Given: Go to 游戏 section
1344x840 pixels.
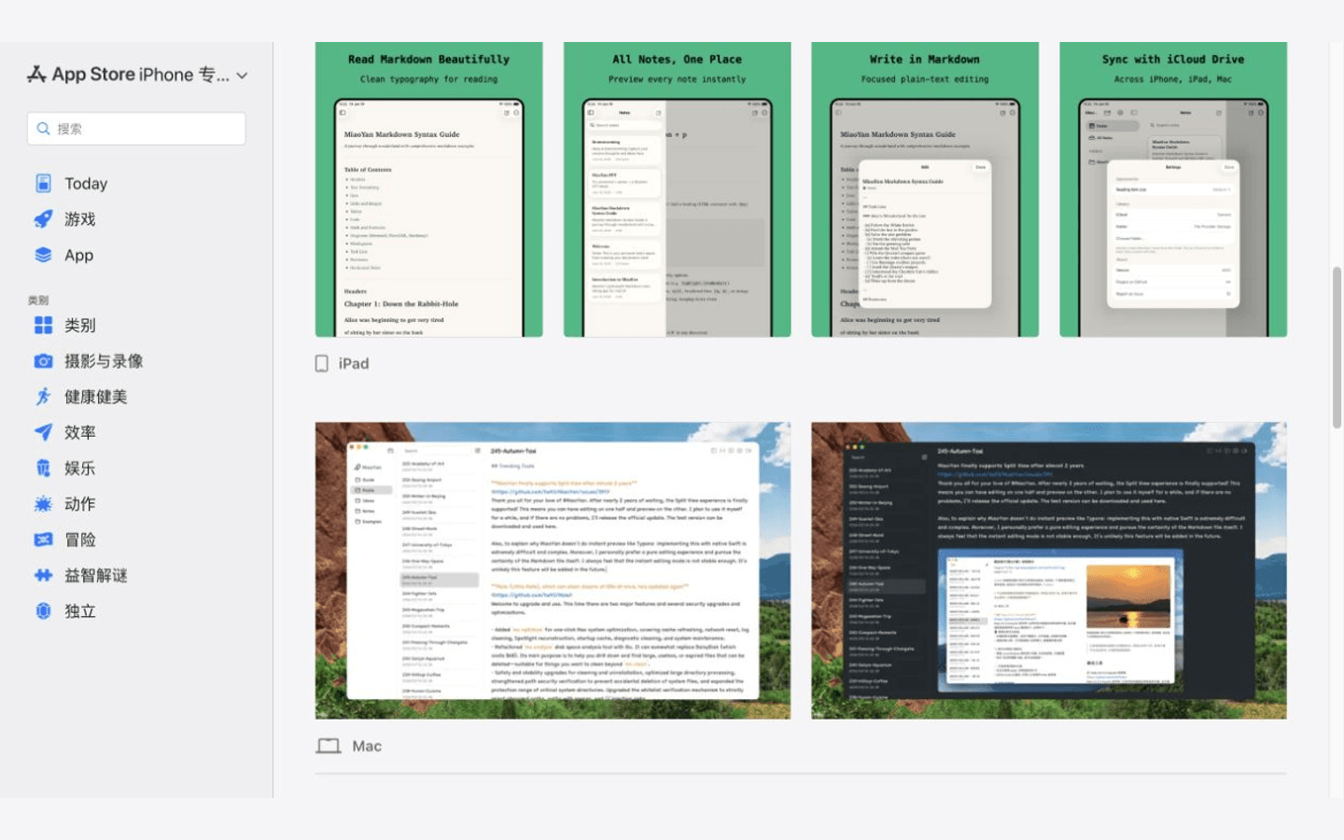Looking at the screenshot, I should 80,219.
